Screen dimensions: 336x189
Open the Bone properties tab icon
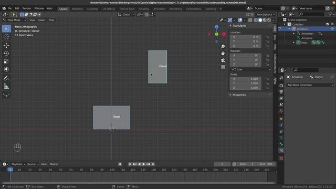(x=281, y=144)
